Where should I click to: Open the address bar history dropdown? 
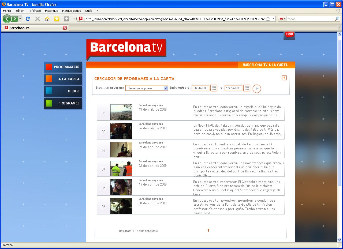[274, 19]
